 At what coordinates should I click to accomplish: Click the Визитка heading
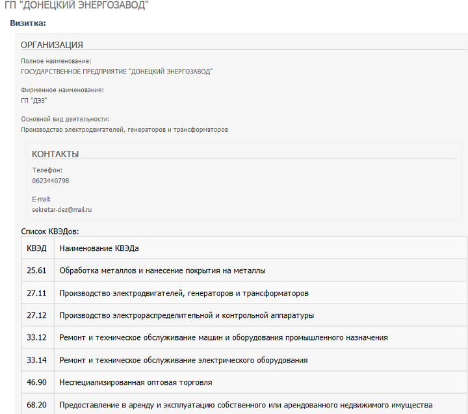[x=28, y=23]
